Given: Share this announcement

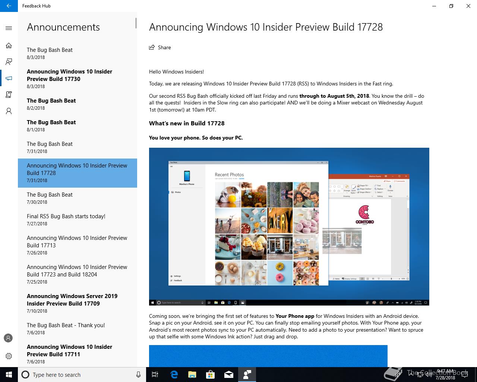Looking at the screenshot, I should click(x=160, y=47).
